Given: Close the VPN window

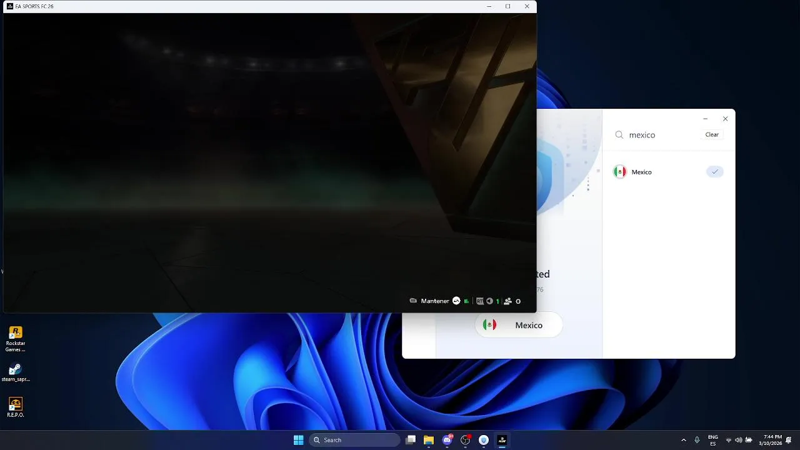Looking at the screenshot, I should pos(725,119).
